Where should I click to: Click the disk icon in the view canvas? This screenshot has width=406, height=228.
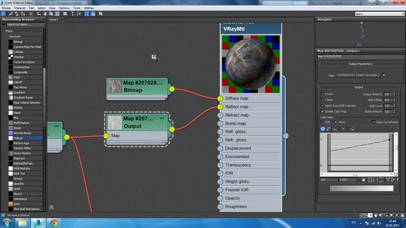coord(154,56)
